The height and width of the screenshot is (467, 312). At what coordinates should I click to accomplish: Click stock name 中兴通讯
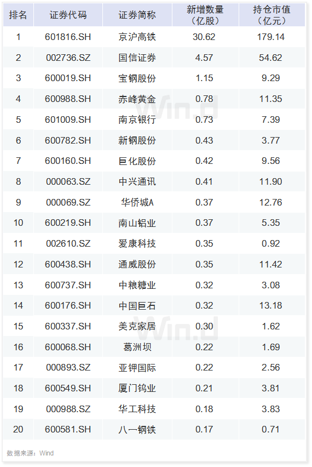pyautogui.click(x=137, y=181)
